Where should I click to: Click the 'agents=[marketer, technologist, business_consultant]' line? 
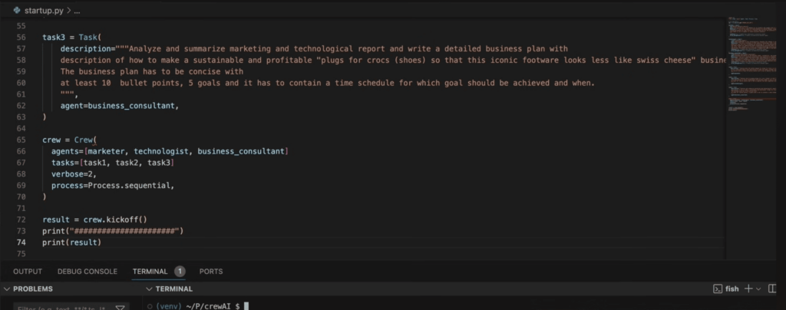coord(170,151)
